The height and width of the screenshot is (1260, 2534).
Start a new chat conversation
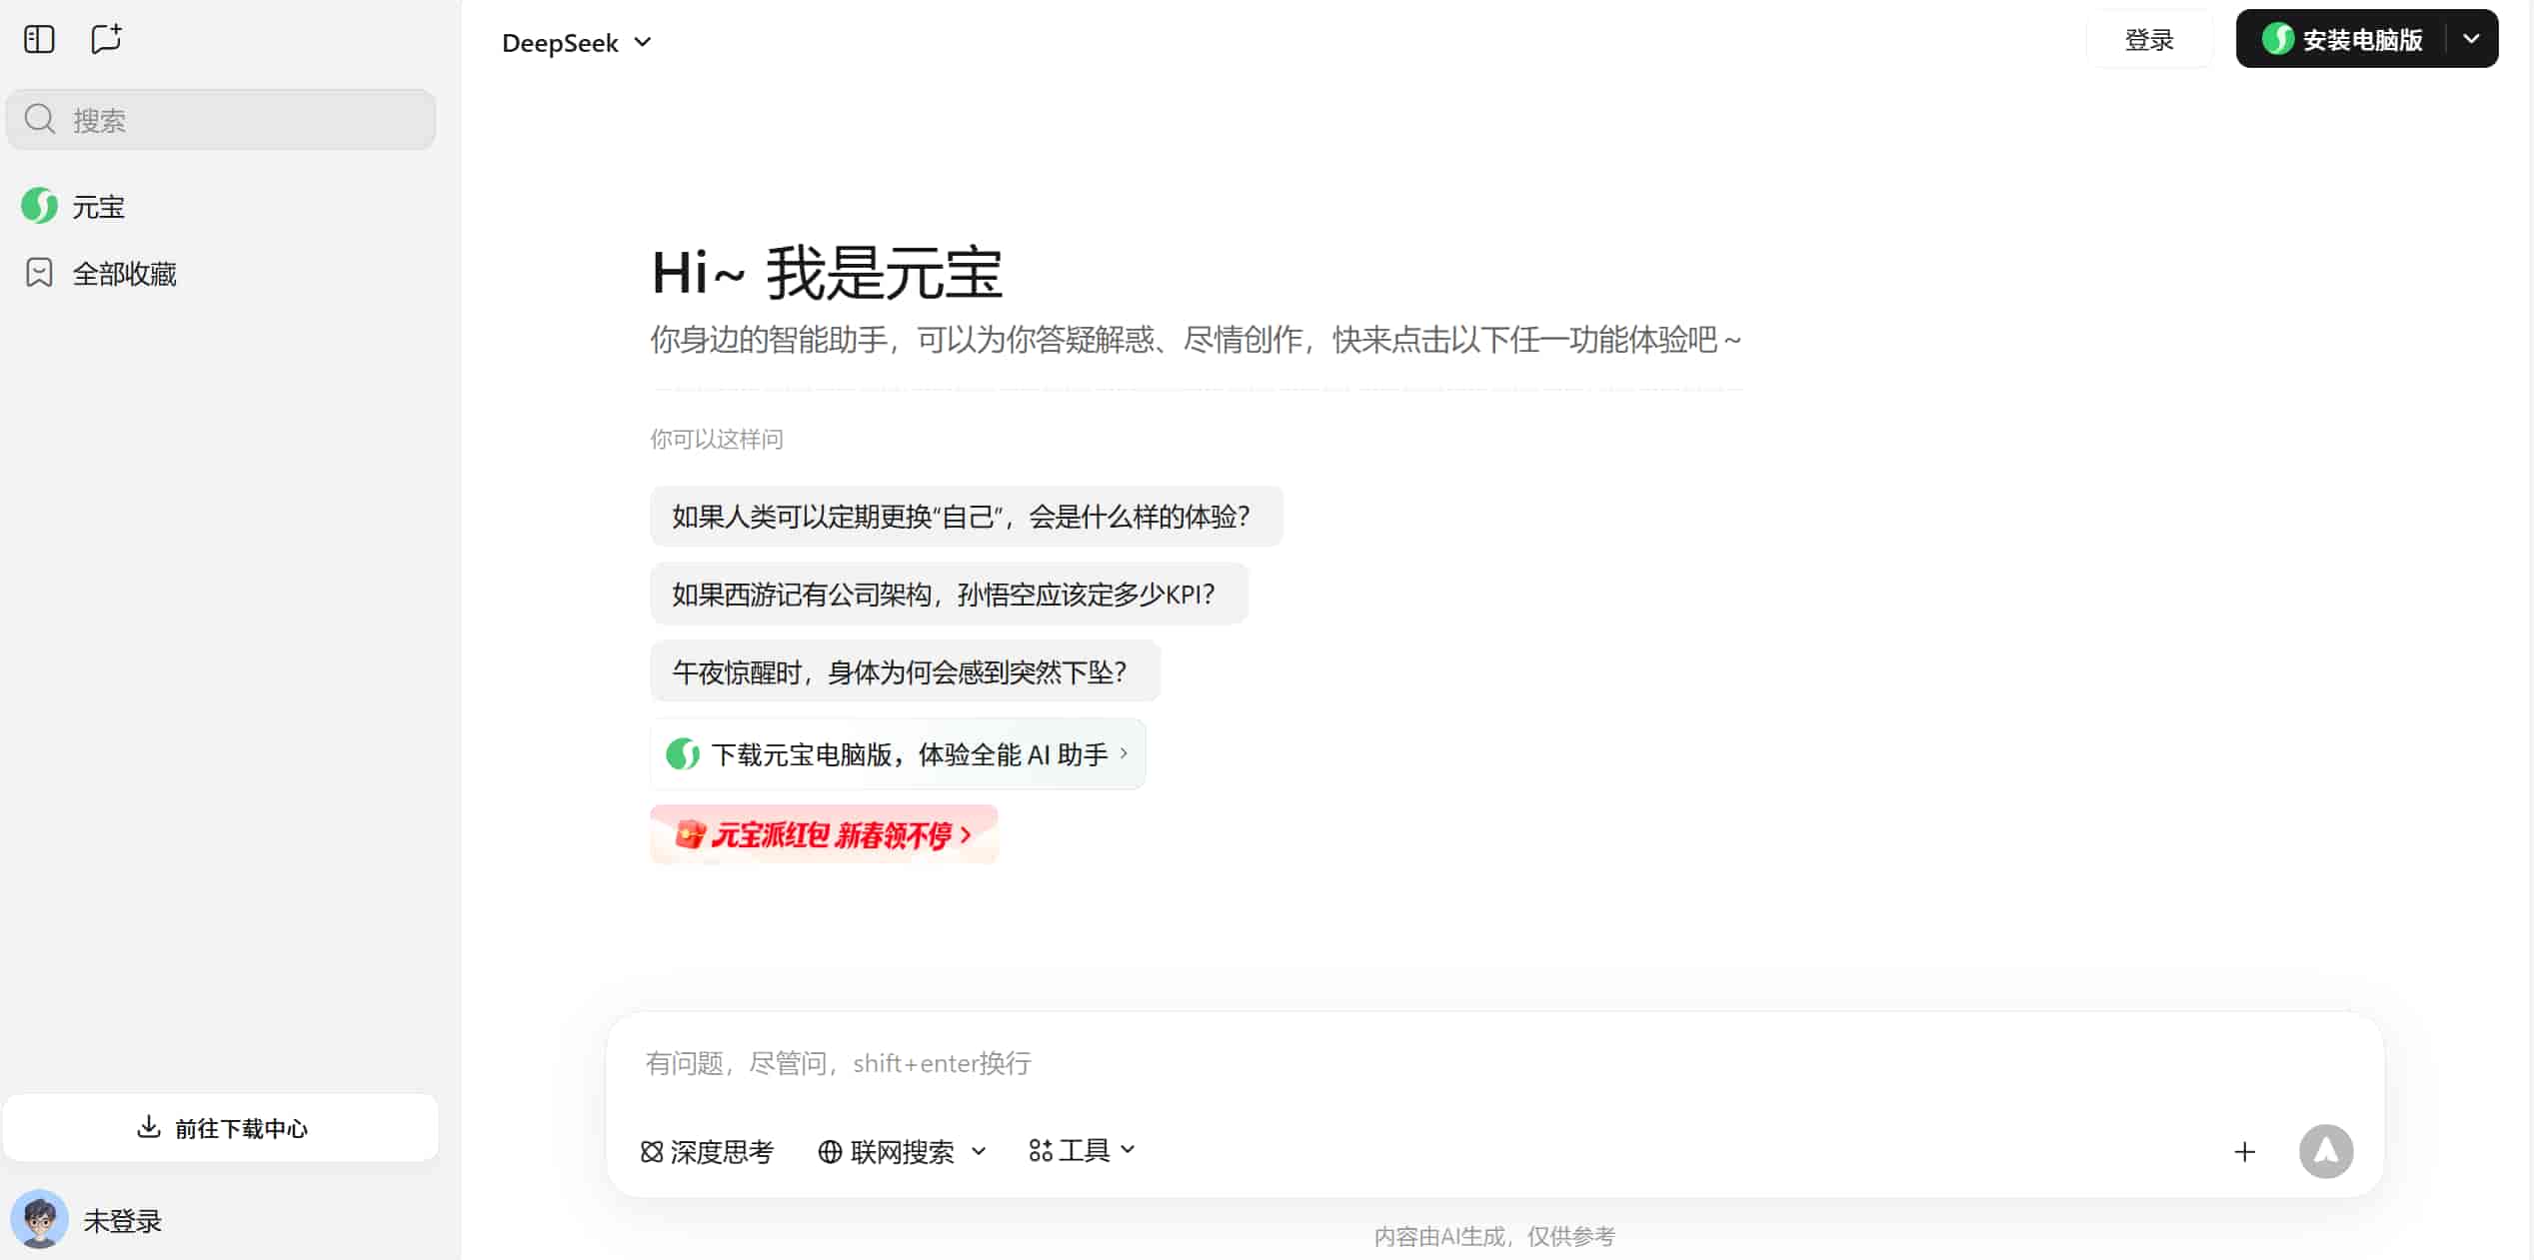106,40
